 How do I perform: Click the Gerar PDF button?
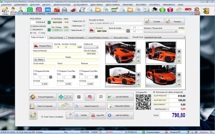point(98,115)
